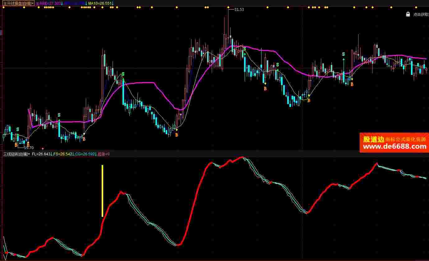Image resolution: width=429 pixels, height=261 pixels.
Task: Select the 起涨=0 indicator value
Action: pos(104,154)
